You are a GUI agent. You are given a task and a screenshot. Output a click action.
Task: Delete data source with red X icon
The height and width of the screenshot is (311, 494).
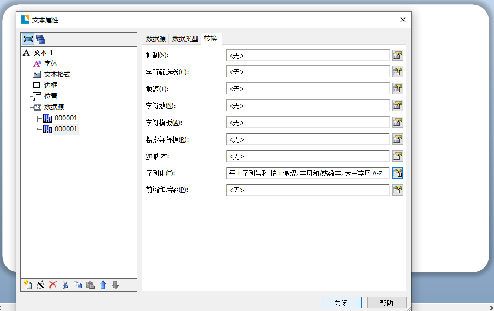point(52,285)
